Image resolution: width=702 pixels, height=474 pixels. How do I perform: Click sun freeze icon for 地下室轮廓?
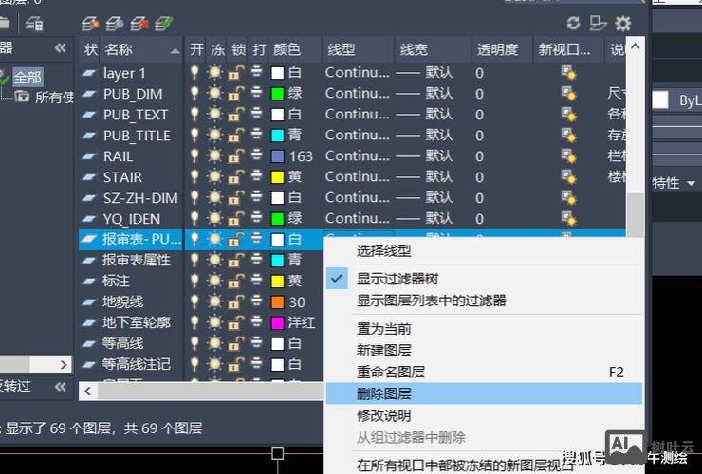tap(215, 322)
